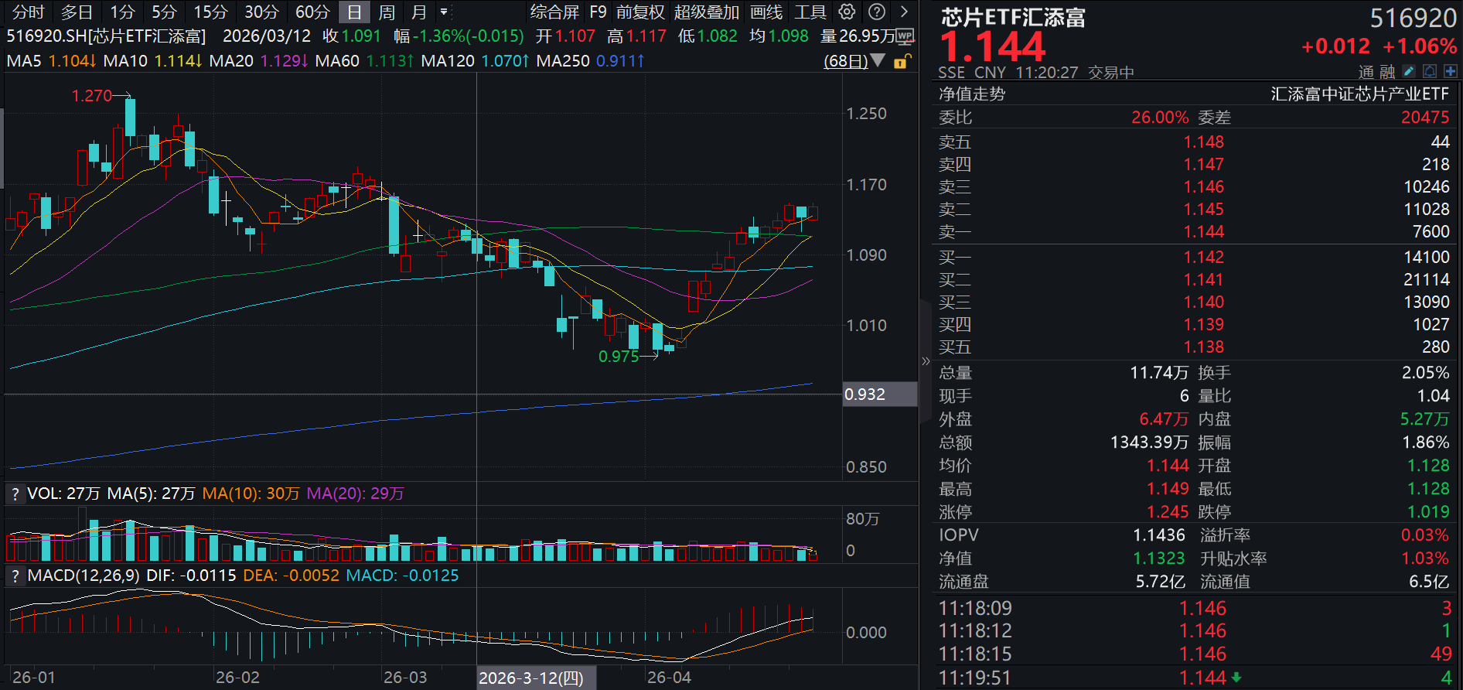Set a price alert with bell icon
Image resolution: width=1463 pixels, height=690 pixels.
(1430, 71)
